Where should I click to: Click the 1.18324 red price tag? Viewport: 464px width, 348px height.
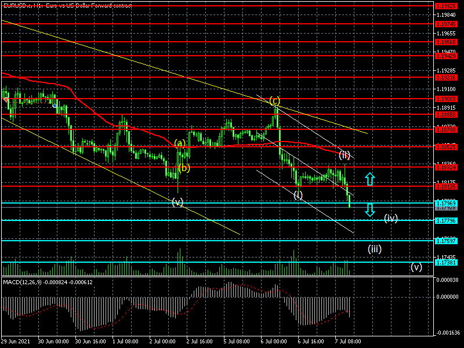coord(446,167)
